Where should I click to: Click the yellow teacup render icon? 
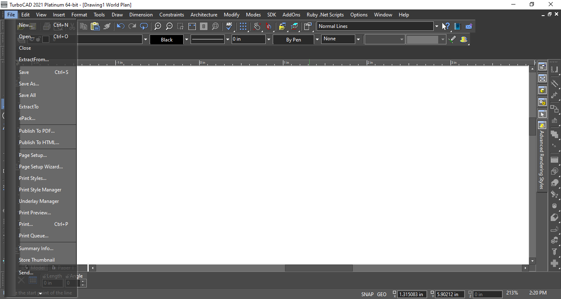pos(464,39)
